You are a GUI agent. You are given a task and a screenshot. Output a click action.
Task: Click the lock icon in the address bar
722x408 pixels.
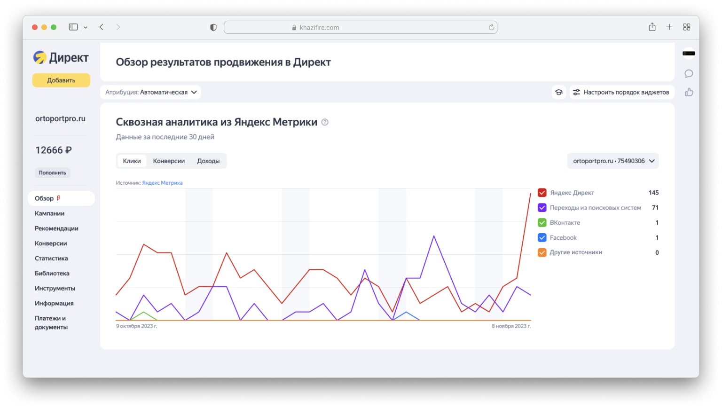click(294, 28)
